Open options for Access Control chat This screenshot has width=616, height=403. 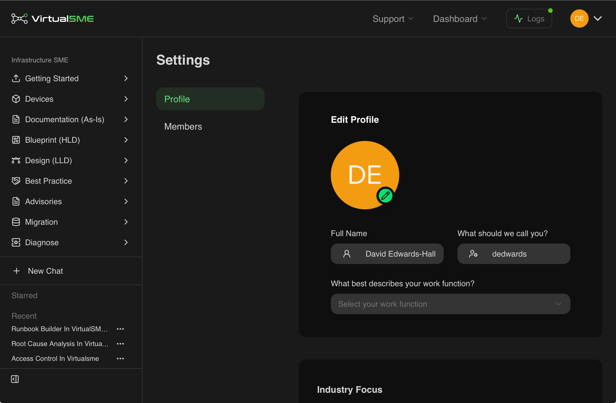120,359
